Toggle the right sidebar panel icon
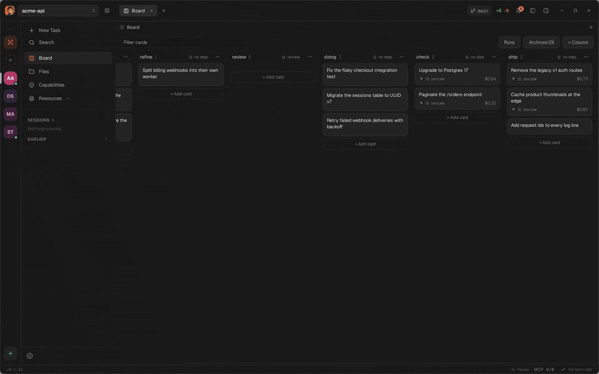599x374 pixels. 546,11
